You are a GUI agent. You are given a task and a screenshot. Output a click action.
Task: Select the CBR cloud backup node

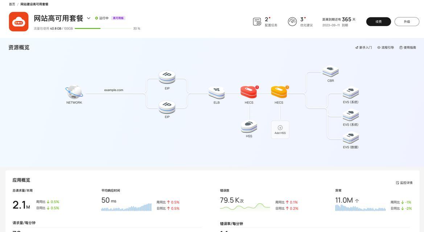tap(330, 72)
